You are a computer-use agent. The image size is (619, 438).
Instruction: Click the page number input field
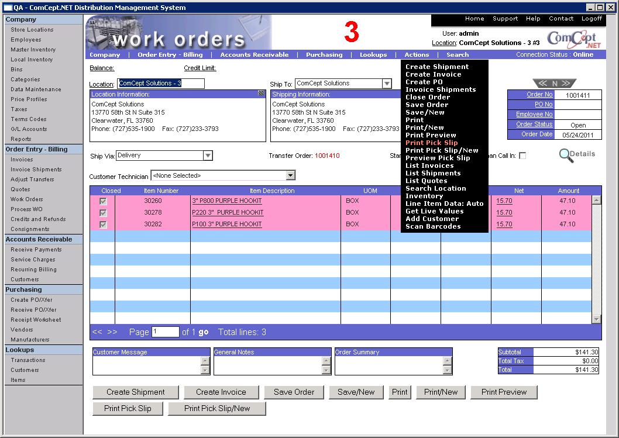pyautogui.click(x=165, y=332)
